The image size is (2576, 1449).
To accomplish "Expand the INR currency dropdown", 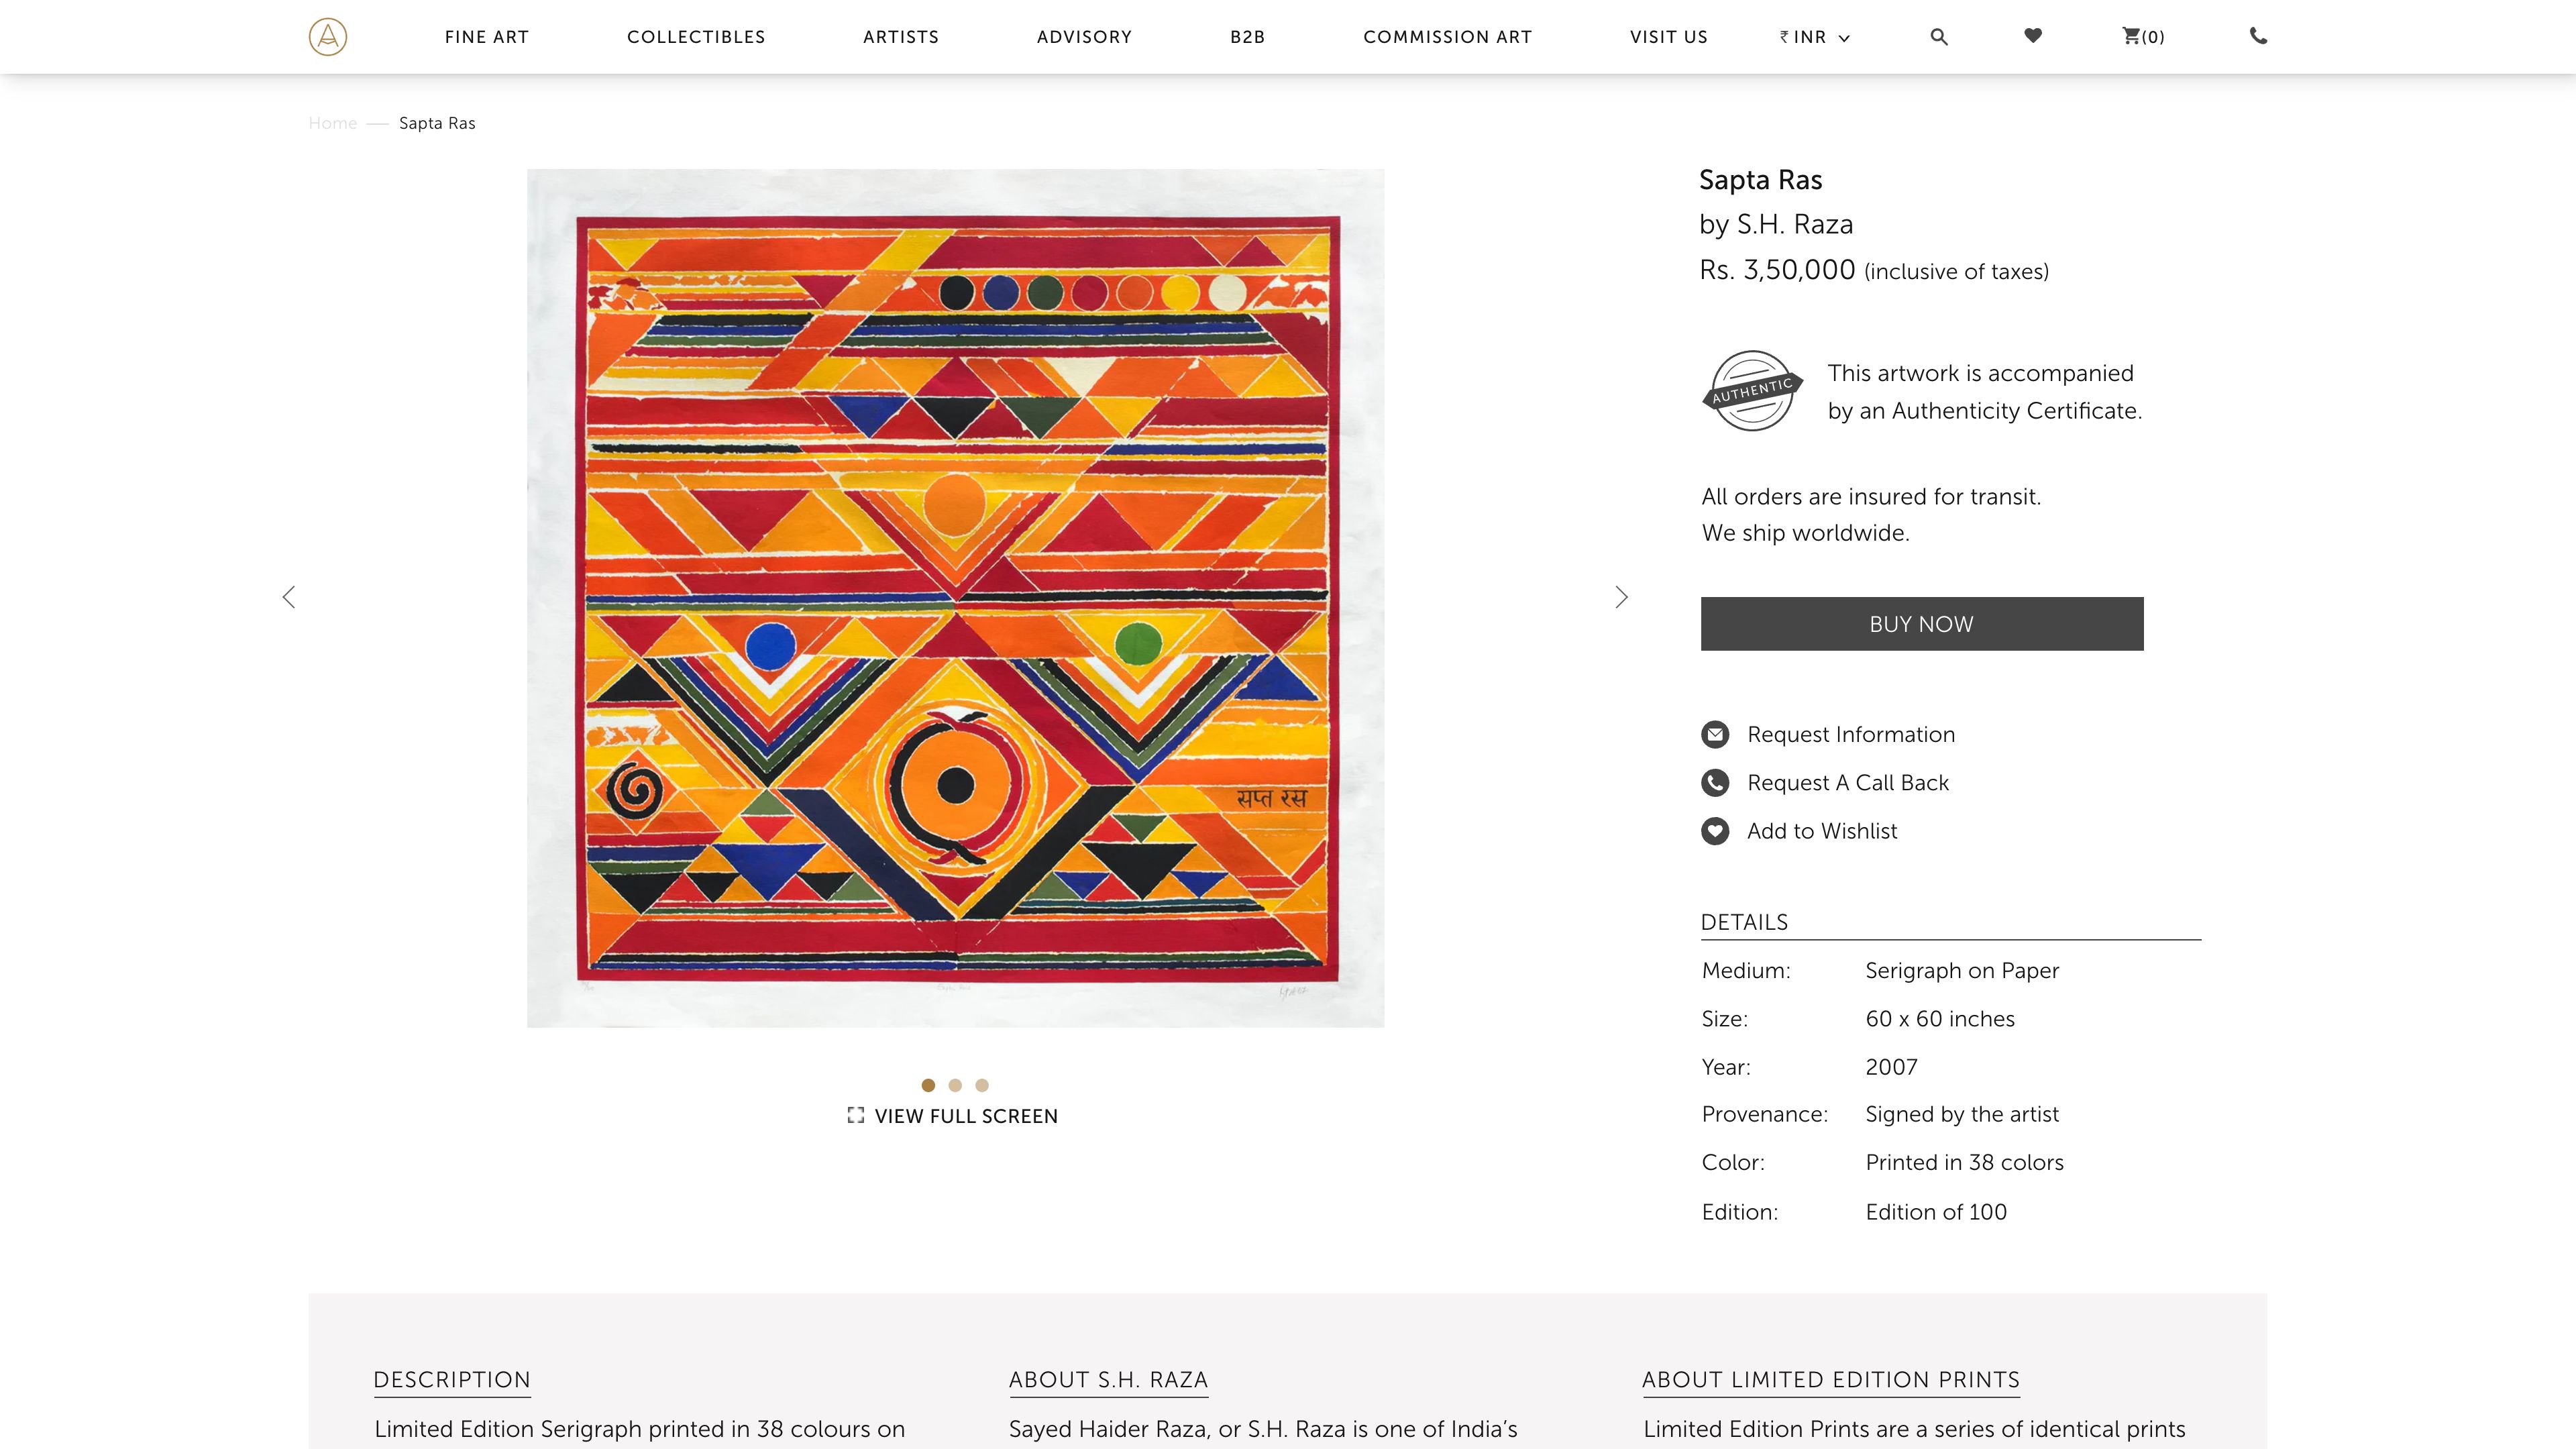I will [1814, 37].
